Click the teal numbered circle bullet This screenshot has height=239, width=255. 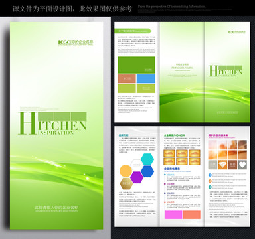[210, 187]
